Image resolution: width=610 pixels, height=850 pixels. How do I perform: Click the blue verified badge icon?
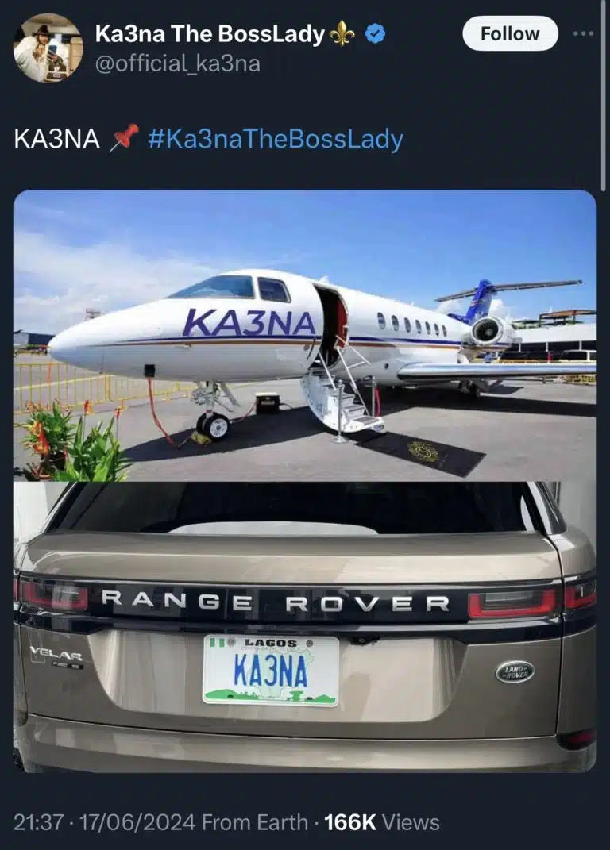click(x=375, y=33)
